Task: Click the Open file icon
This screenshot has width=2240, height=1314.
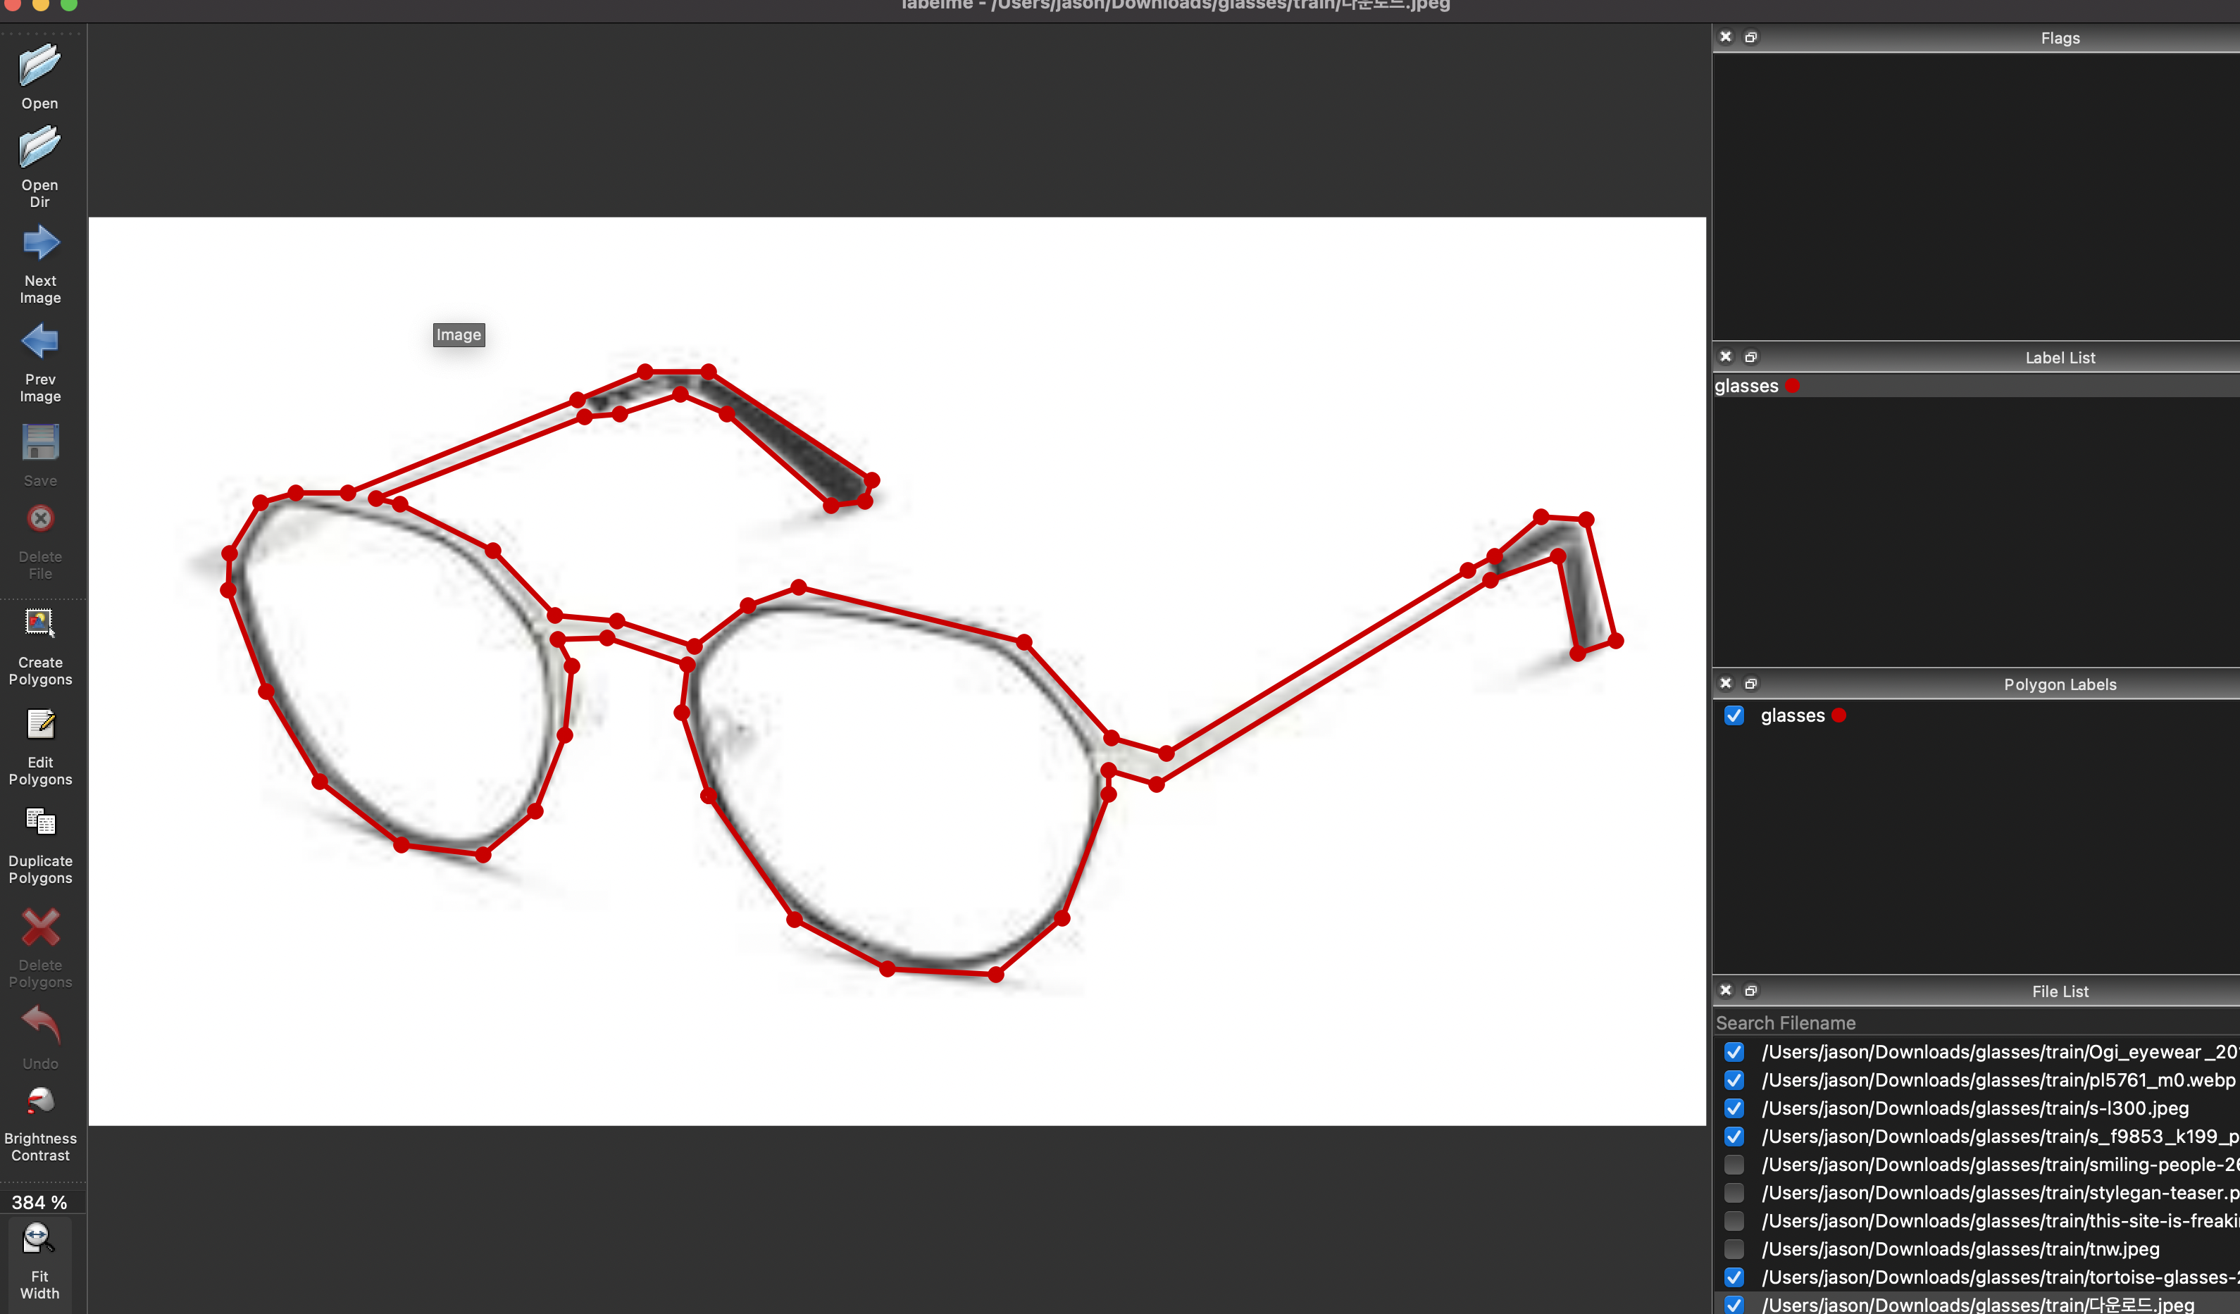Action: [39, 65]
